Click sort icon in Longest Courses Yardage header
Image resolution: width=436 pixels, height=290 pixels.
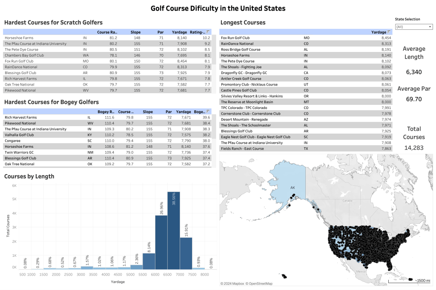tap(388, 32)
